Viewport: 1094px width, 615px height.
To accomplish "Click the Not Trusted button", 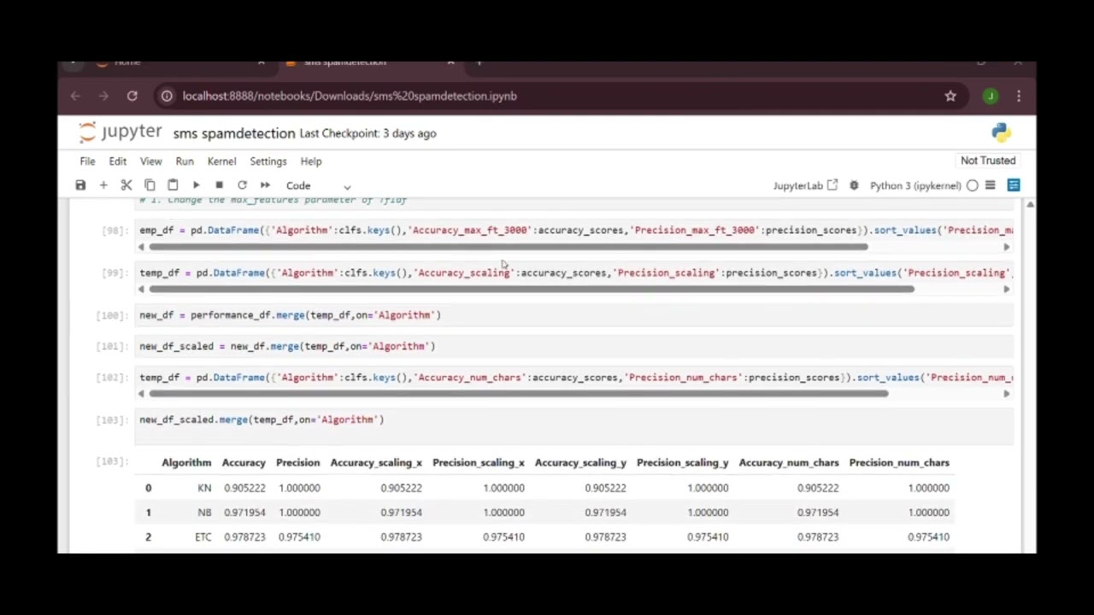I will click(x=988, y=161).
